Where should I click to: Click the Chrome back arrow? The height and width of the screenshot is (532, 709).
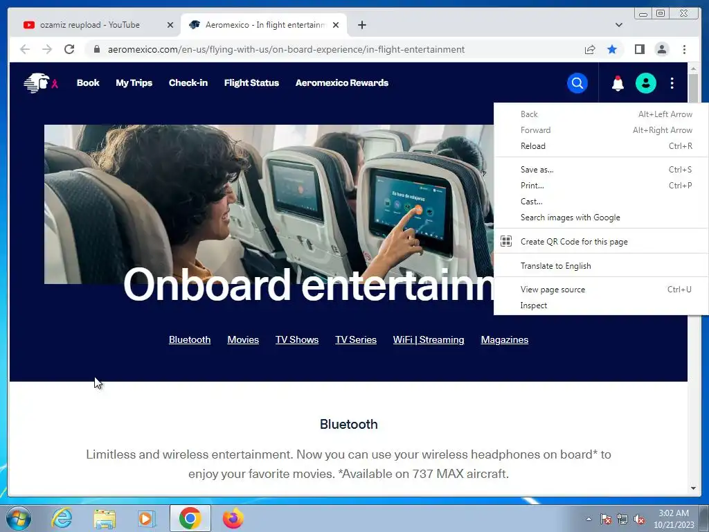tap(25, 49)
